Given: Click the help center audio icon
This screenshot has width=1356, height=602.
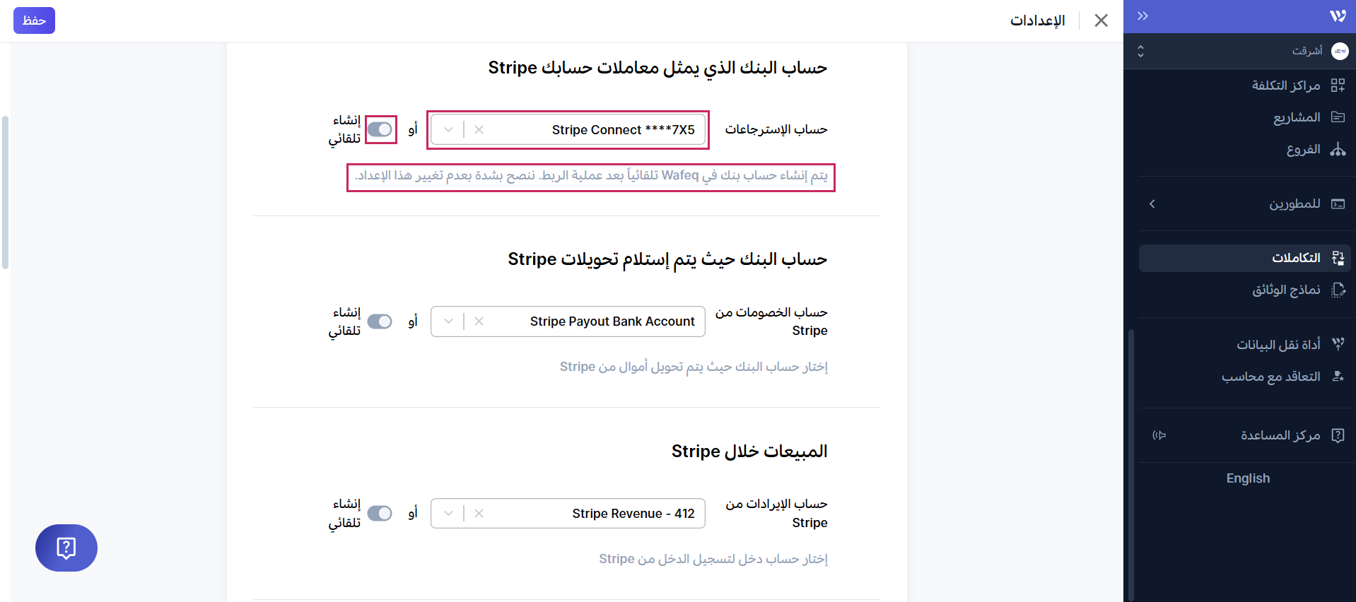Looking at the screenshot, I should pos(1159,435).
